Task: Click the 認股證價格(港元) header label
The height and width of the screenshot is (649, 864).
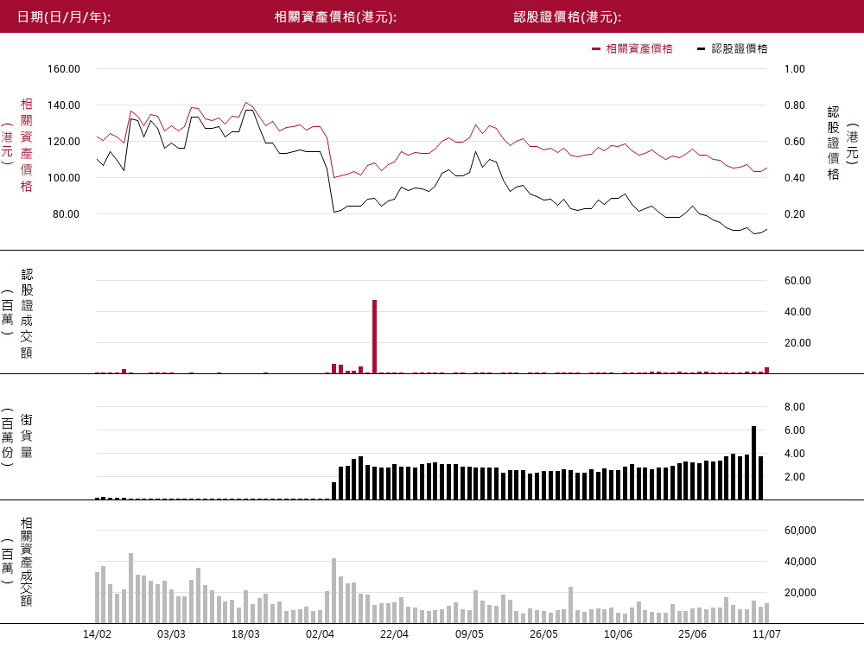Action: tap(568, 17)
